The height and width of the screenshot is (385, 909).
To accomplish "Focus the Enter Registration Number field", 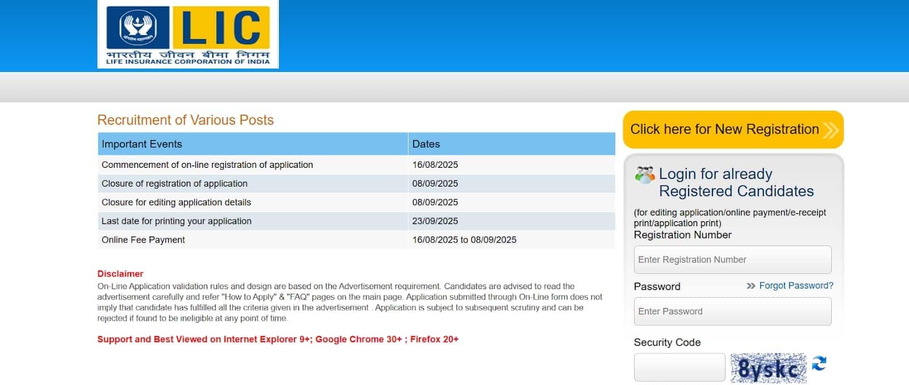I will click(x=732, y=260).
